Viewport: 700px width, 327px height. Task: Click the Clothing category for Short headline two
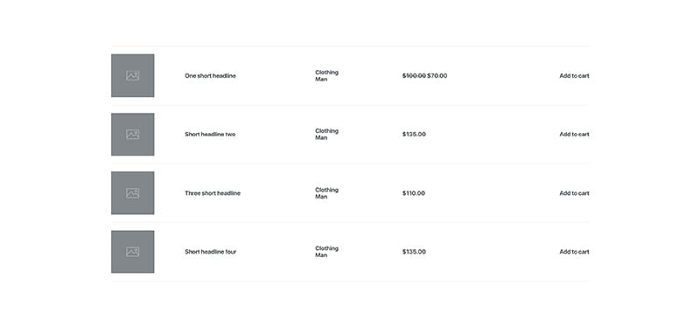[326, 130]
